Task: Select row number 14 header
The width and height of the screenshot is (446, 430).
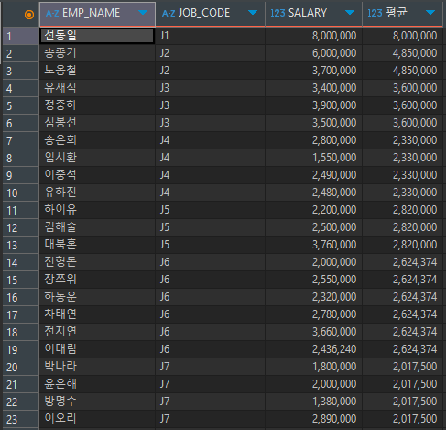Action: 21,262
